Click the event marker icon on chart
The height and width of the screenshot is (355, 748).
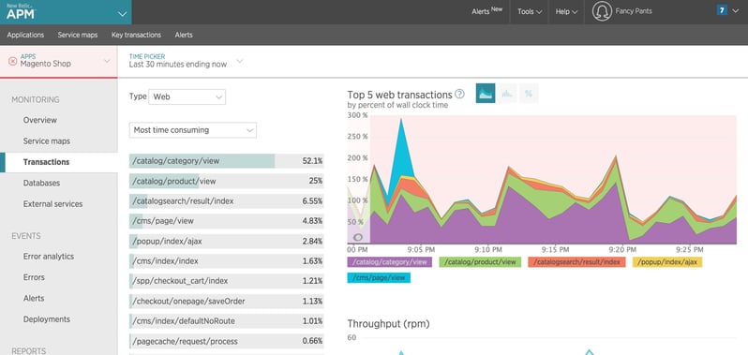[358, 237]
